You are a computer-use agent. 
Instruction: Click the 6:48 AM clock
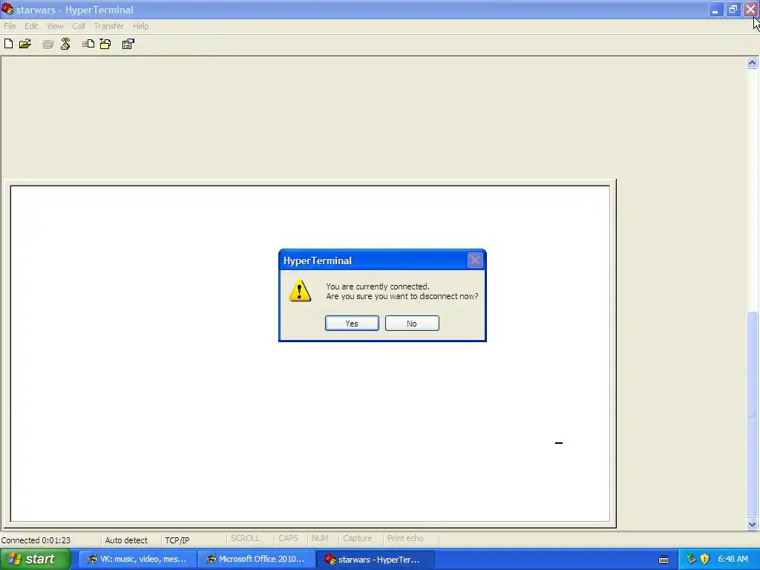(x=733, y=559)
